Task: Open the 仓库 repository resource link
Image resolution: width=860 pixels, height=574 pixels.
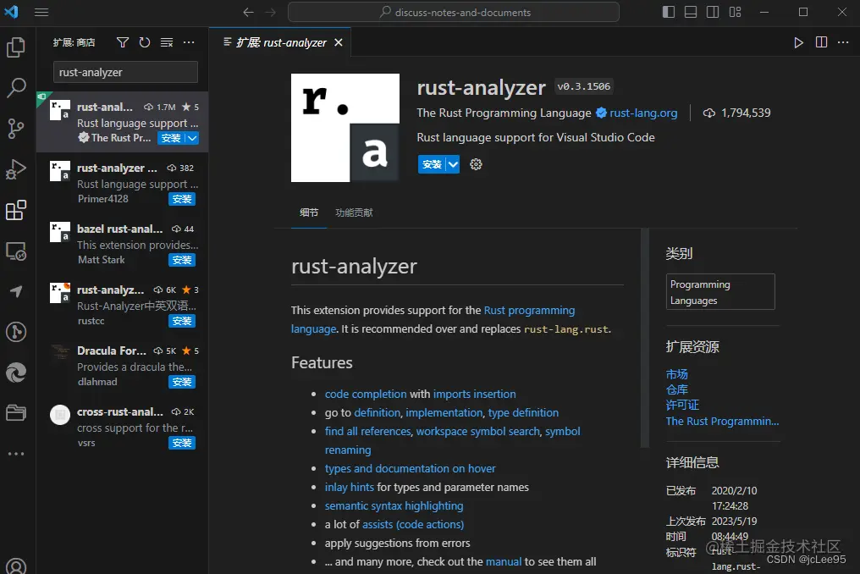Action: [677, 389]
